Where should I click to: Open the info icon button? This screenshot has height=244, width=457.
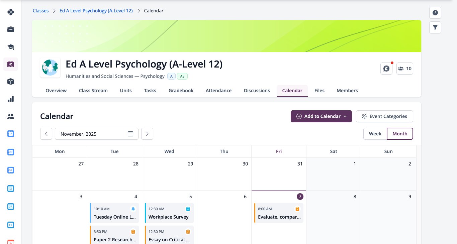(435, 13)
